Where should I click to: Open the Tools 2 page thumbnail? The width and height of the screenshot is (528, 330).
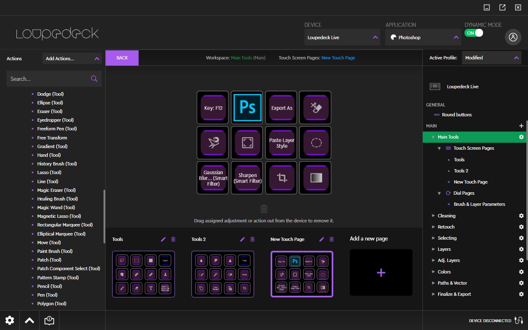(x=223, y=274)
